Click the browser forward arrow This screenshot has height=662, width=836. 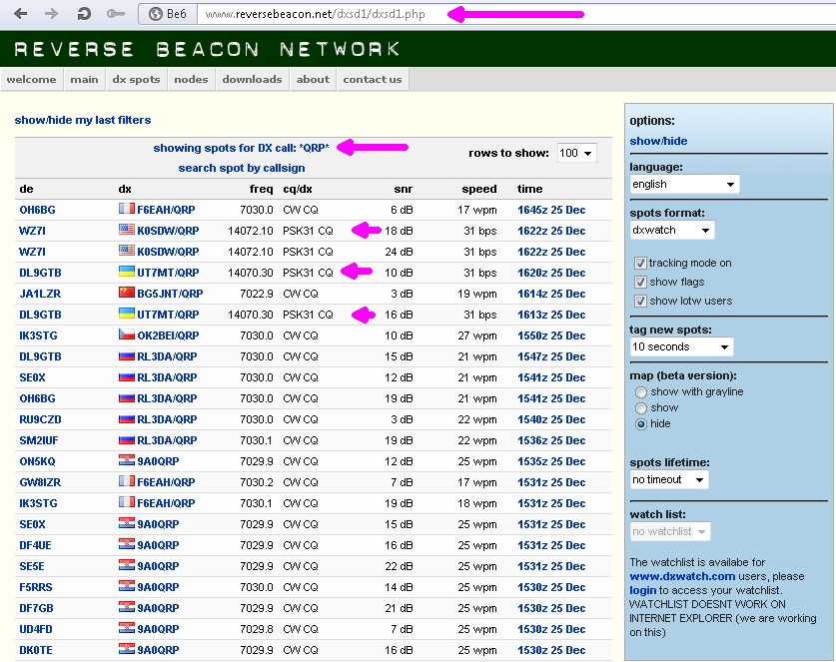51,13
